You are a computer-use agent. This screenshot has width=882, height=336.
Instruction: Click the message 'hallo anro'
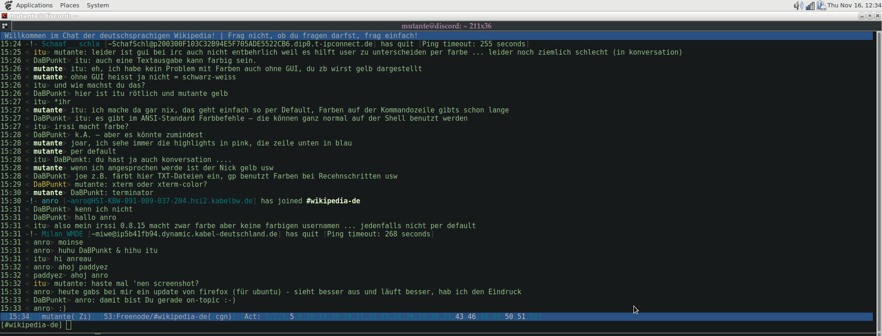(96, 218)
